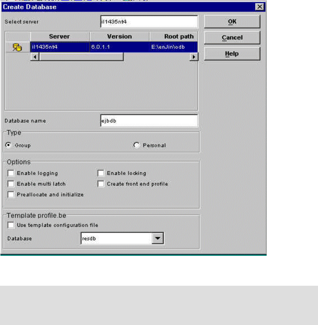Viewport: 318px width, 325px height.
Task: Enable the logging checkbox
Action: pyautogui.click(x=11, y=173)
